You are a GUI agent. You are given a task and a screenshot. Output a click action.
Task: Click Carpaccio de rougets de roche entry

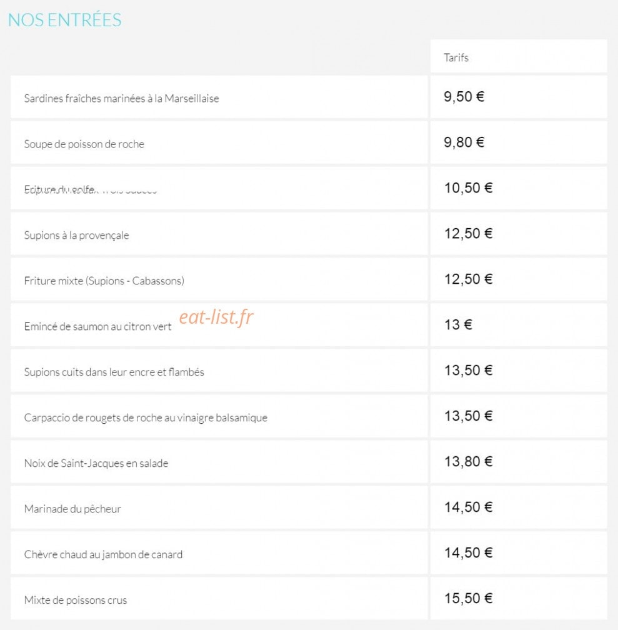(146, 418)
